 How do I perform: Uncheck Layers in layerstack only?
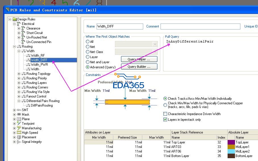165,120
